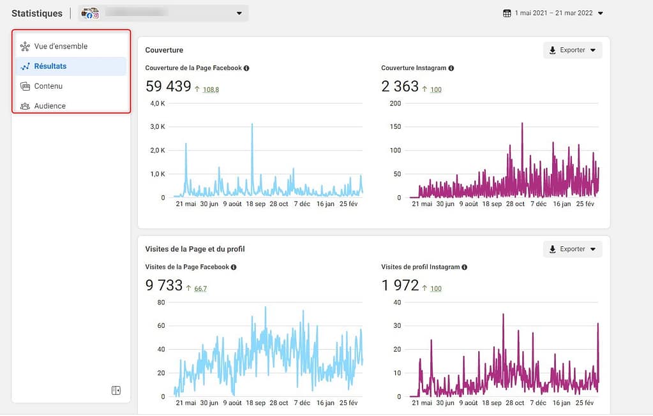This screenshot has width=653, height=416.
Task: Click info icon beside Visites de profil Instagram
Action: click(464, 267)
